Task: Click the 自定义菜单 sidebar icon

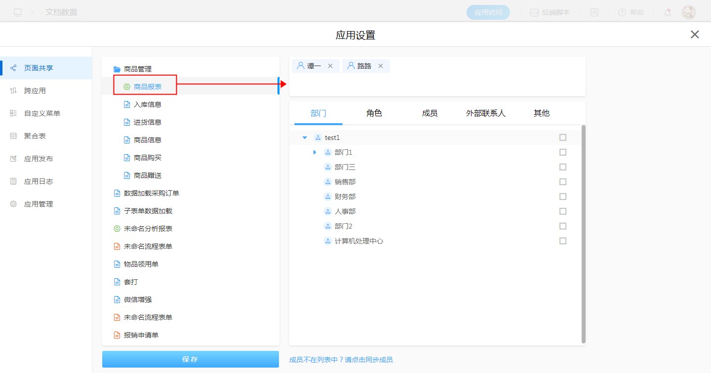Action: pyautogui.click(x=13, y=113)
